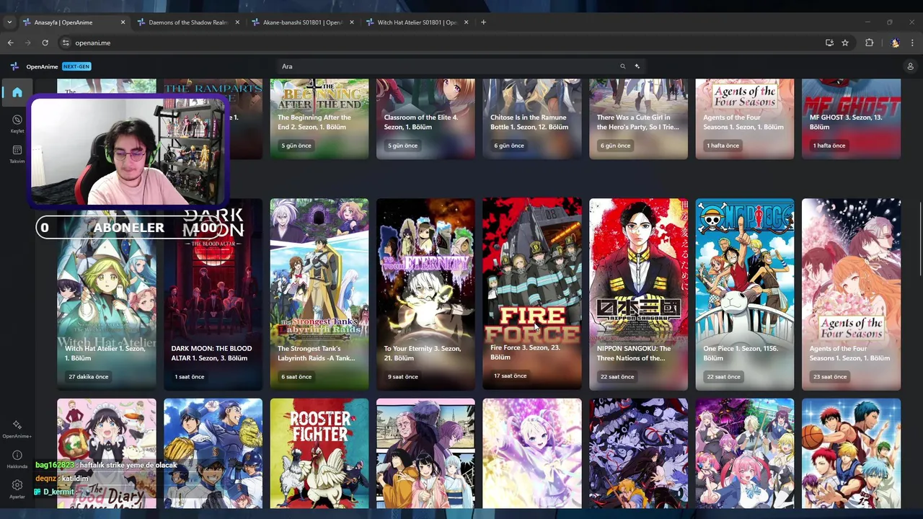Open the Rooster Fighter poster

click(319, 453)
